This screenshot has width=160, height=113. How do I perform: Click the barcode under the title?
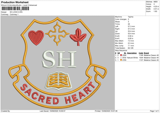pyautogui.click(x=15, y=9)
